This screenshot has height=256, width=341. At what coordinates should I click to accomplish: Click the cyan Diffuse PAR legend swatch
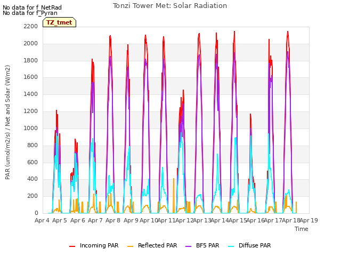231,246
